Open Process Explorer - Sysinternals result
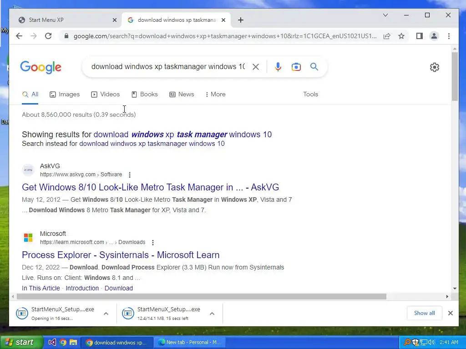 pos(121,255)
